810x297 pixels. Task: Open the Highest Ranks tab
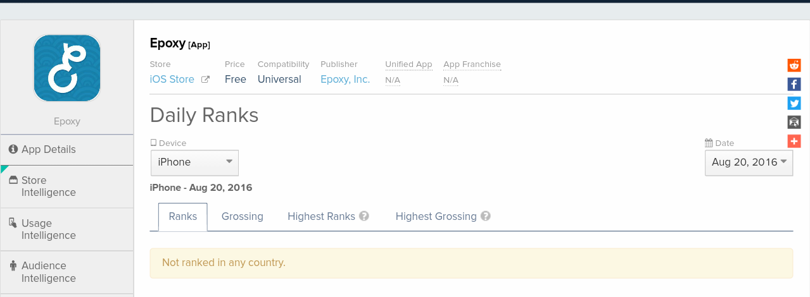click(321, 217)
